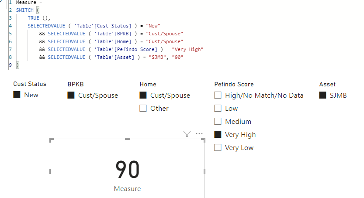Place cursor at closing parenthesis on line 9

coord(17,65)
